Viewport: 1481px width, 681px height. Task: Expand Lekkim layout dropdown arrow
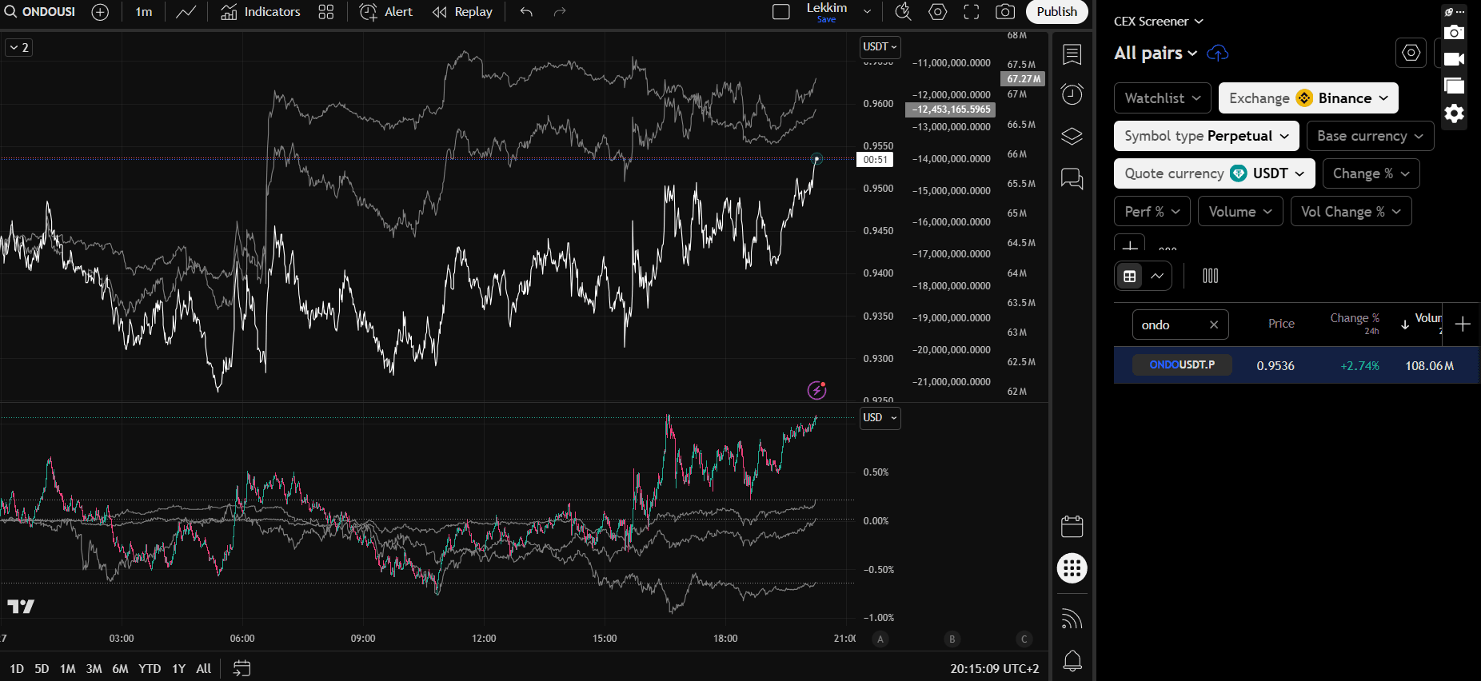click(867, 12)
